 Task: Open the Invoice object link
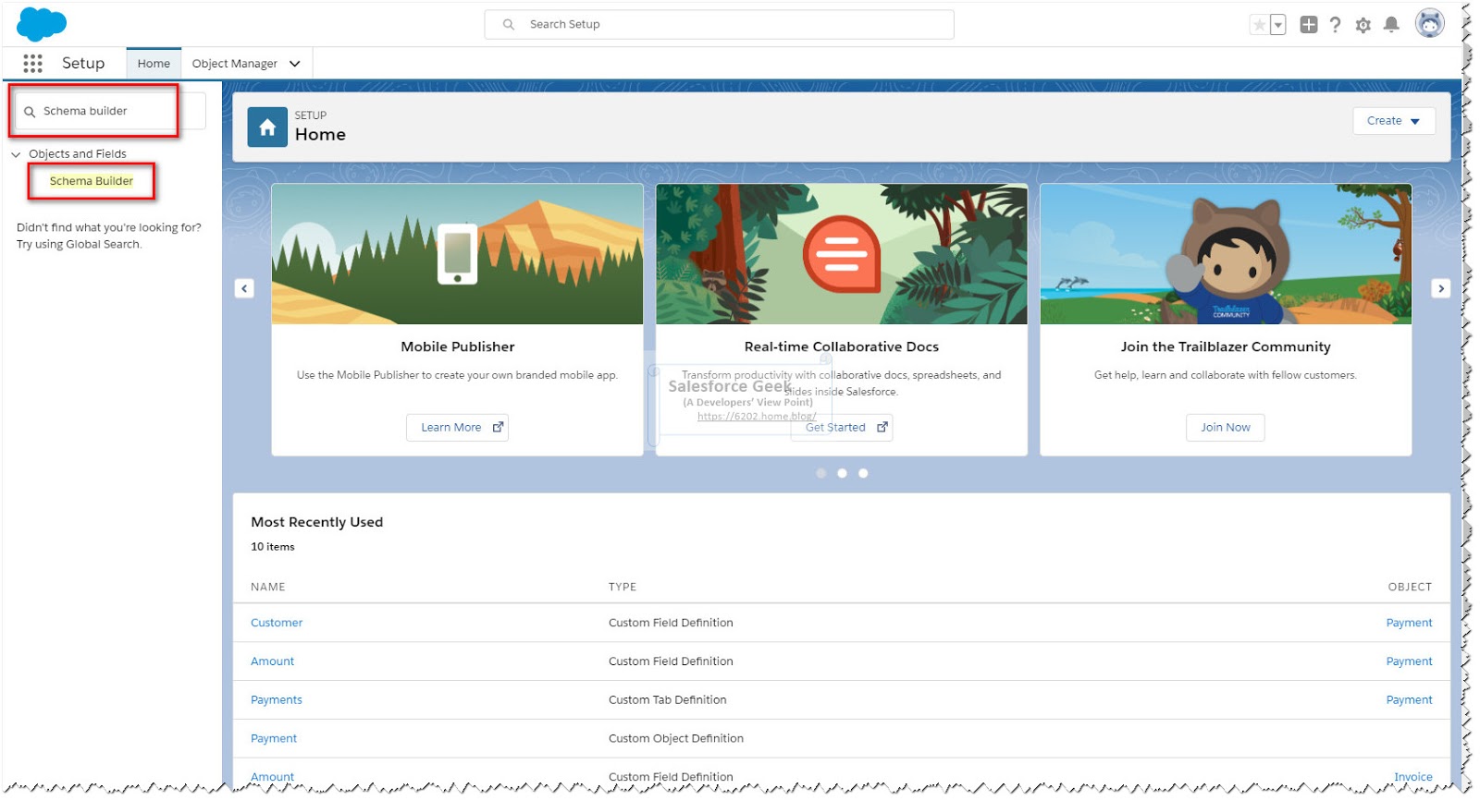click(x=1412, y=777)
